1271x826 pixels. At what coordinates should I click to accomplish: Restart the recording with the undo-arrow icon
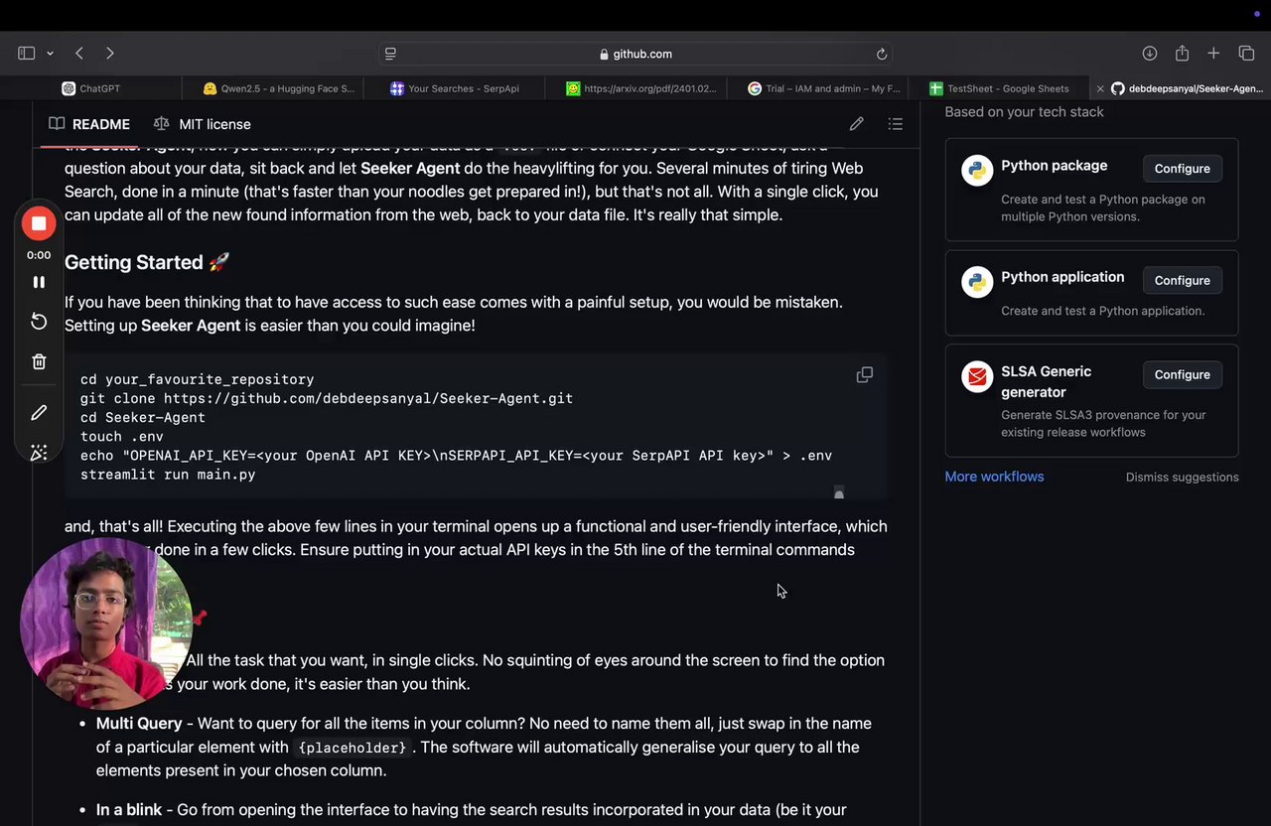pyautogui.click(x=39, y=321)
